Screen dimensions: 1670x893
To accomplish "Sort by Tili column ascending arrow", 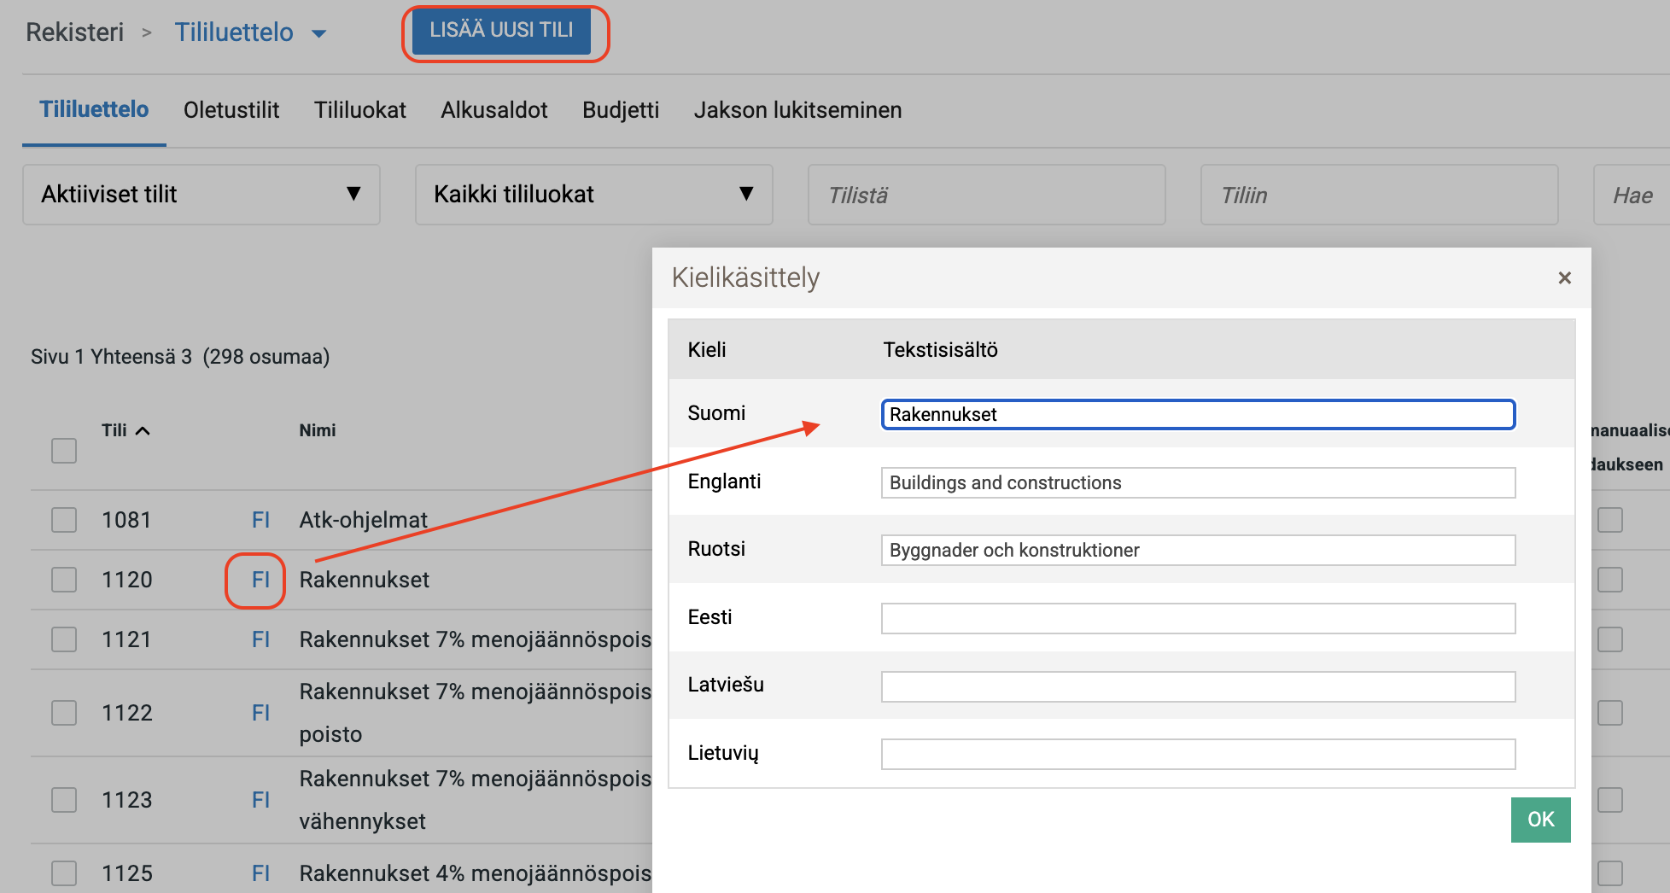I will [143, 430].
